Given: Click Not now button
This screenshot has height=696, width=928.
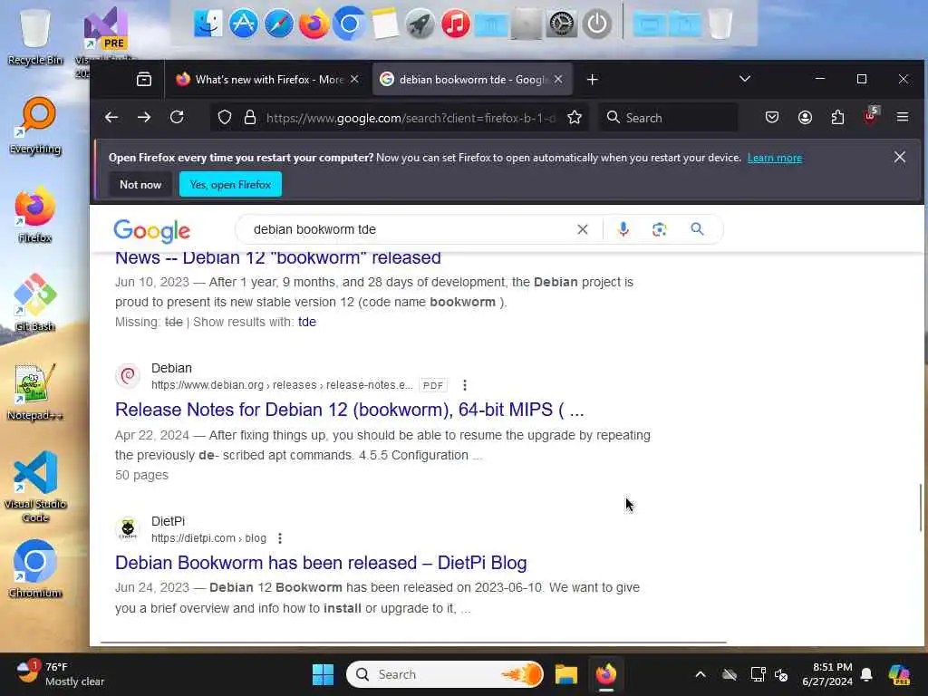Looking at the screenshot, I should pyautogui.click(x=140, y=185).
